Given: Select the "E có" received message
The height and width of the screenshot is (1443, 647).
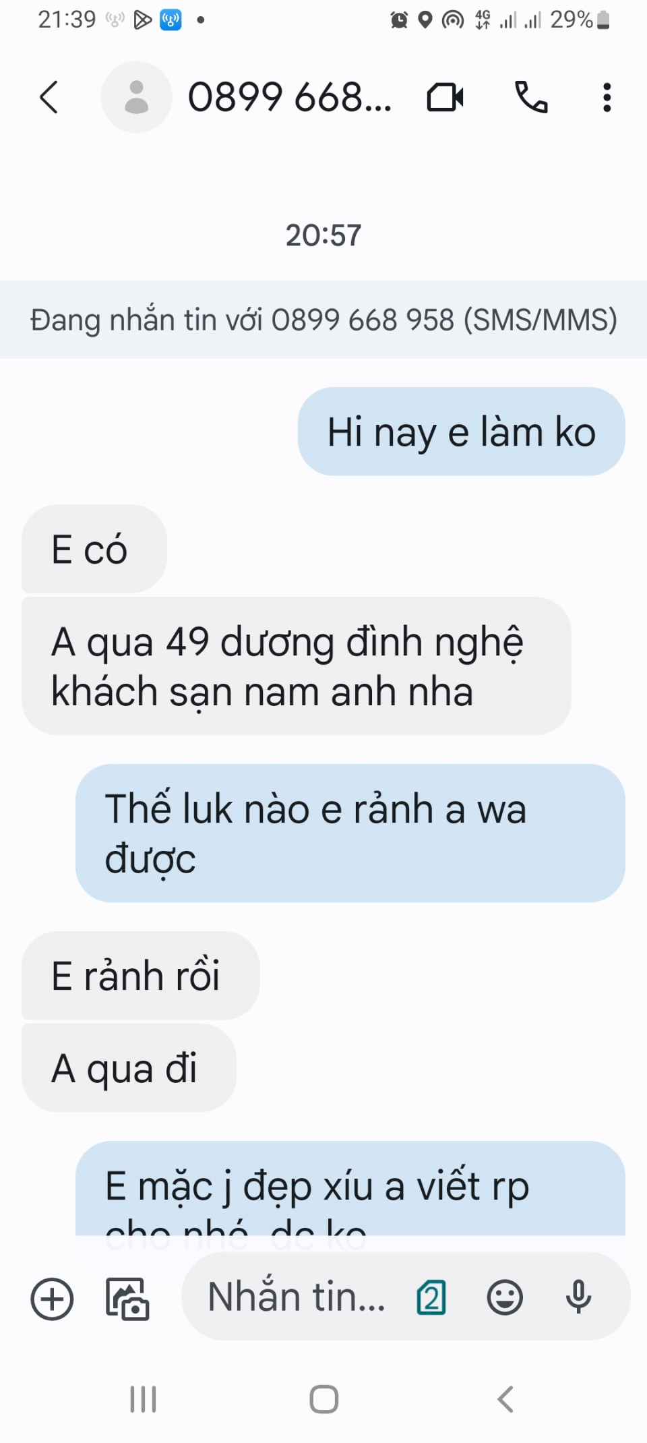Looking at the screenshot, I should pos(94,549).
